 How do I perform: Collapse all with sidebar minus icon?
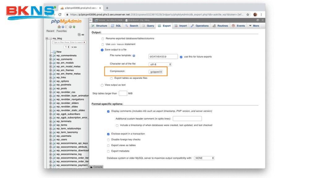(79, 35)
